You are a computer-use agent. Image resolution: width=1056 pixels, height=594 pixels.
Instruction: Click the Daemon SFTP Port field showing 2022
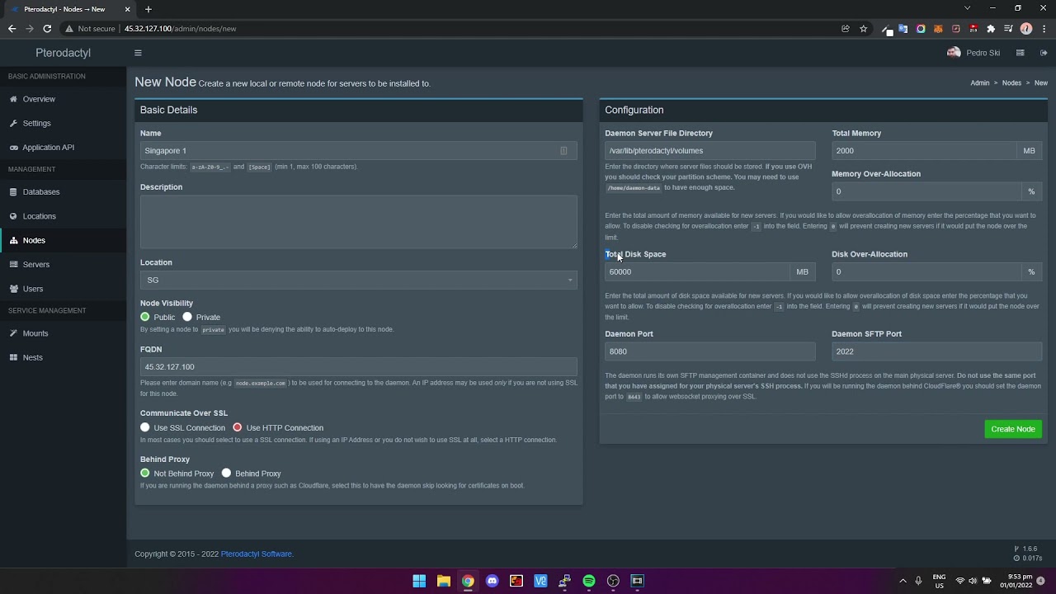(x=937, y=351)
